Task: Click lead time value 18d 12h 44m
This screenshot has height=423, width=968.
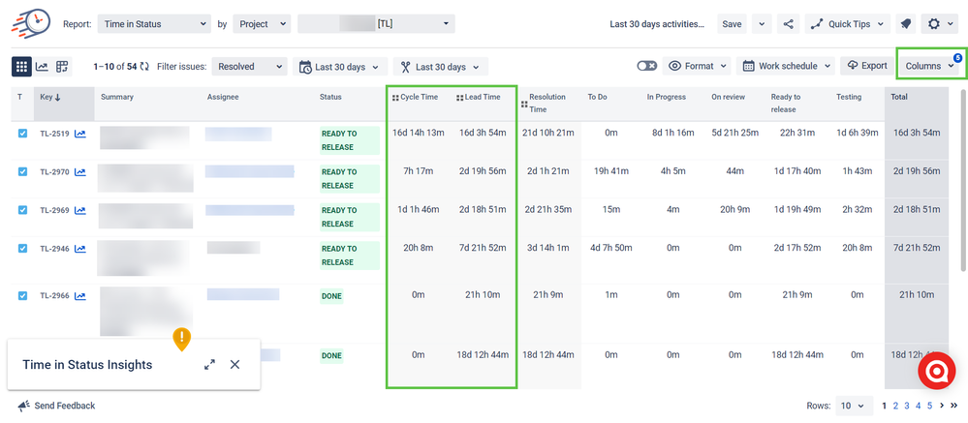Action: [483, 354]
